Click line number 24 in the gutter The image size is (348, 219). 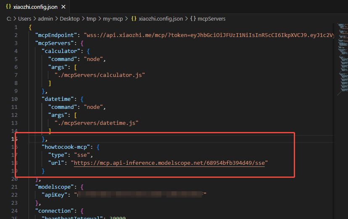[x=14, y=211]
